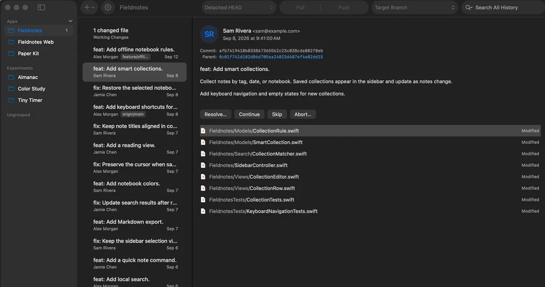Viewport: 545px width, 287px height.
Task: Click the Resolve... button
Action: coord(215,114)
